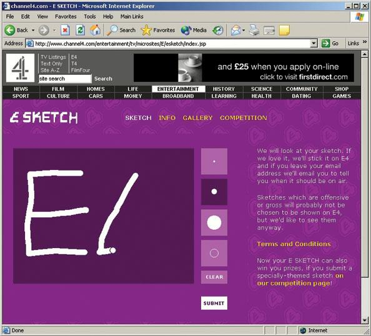Open the address bar dropdown
Screen dimensions: 371x336
point(314,43)
